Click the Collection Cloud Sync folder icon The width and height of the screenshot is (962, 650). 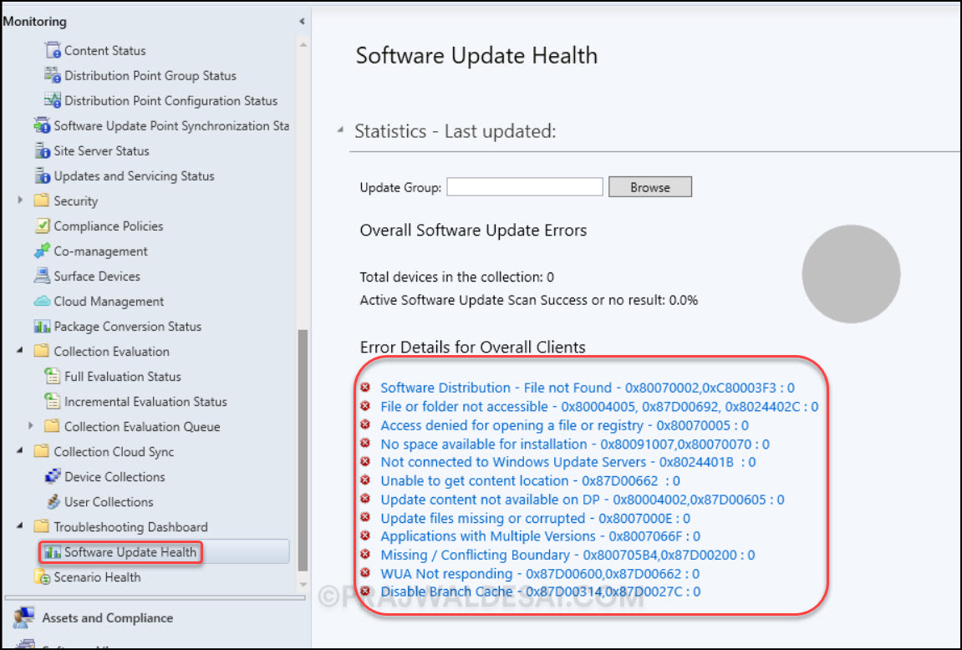tap(41, 451)
